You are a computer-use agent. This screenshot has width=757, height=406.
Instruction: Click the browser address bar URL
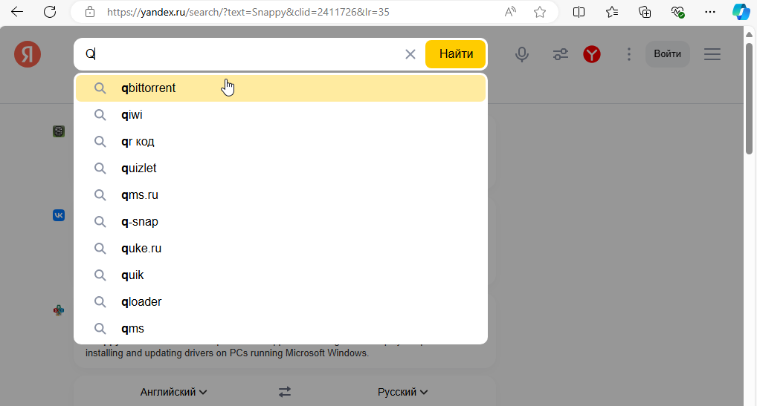pos(248,12)
